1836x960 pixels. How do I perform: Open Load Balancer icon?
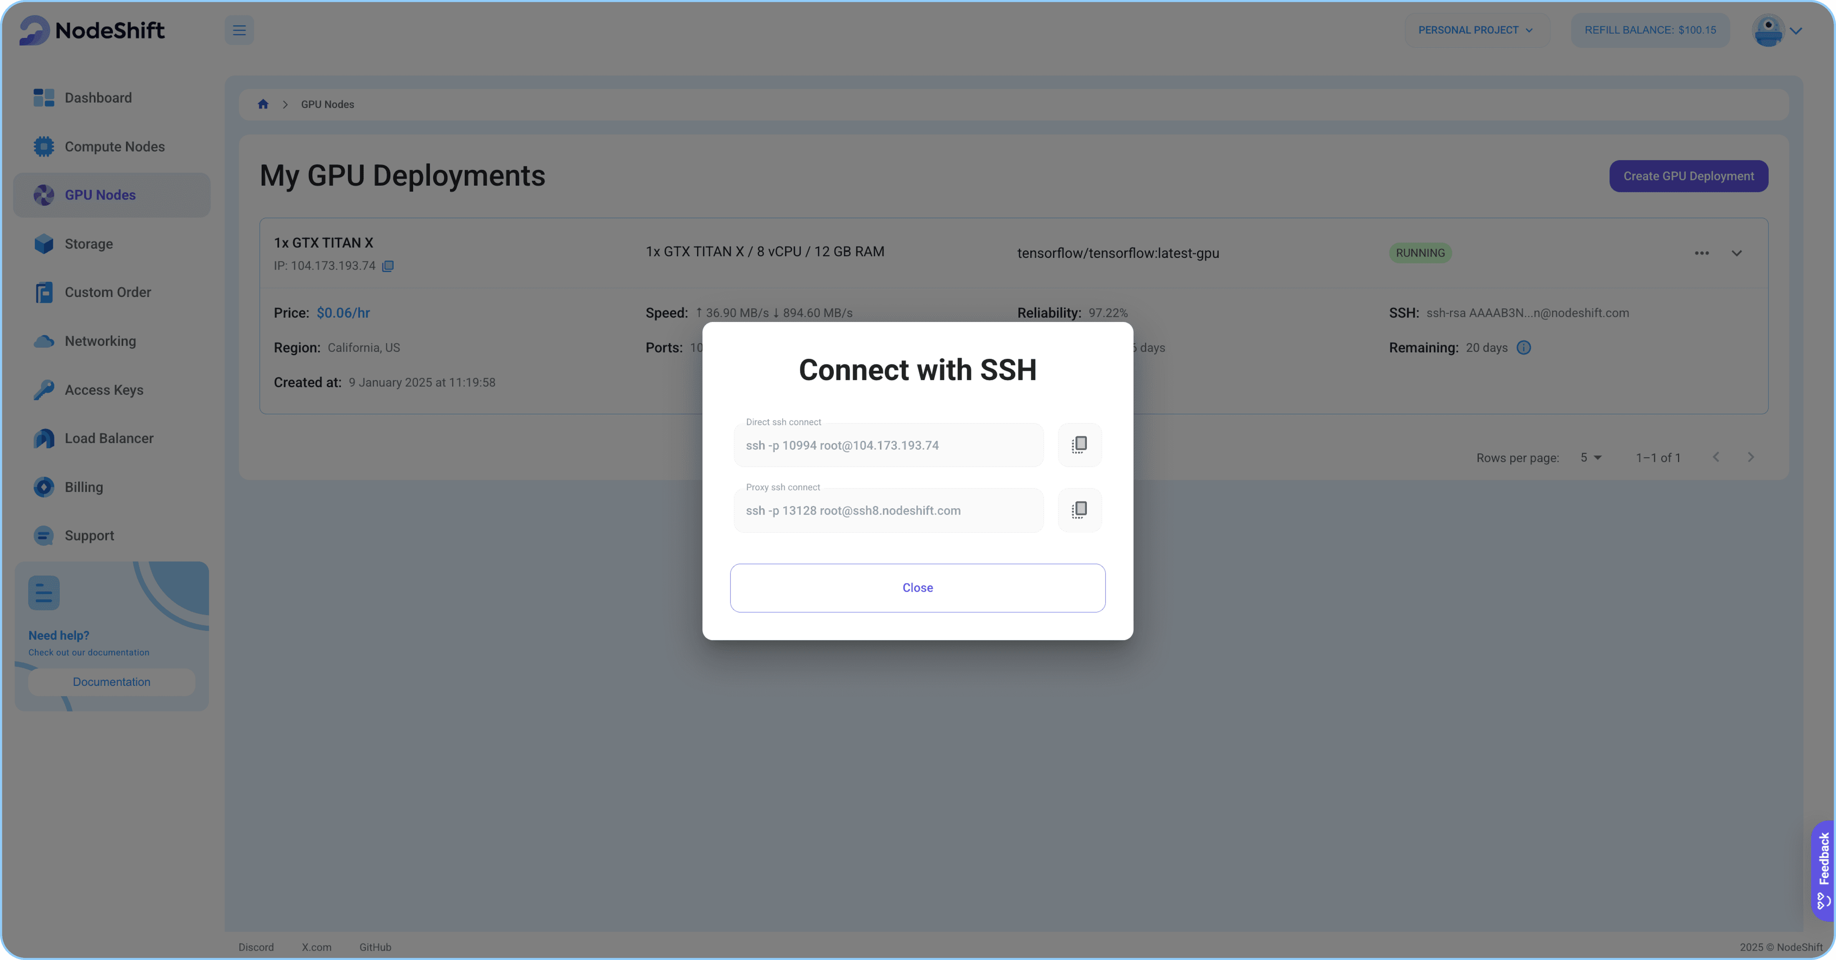coord(44,439)
